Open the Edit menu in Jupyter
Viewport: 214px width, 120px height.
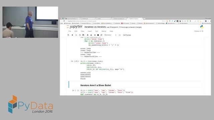[76, 31]
